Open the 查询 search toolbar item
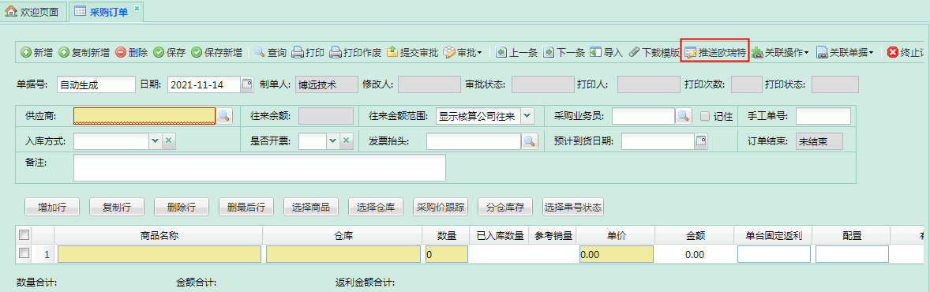Image resolution: width=930 pixels, height=292 pixels. point(270,52)
